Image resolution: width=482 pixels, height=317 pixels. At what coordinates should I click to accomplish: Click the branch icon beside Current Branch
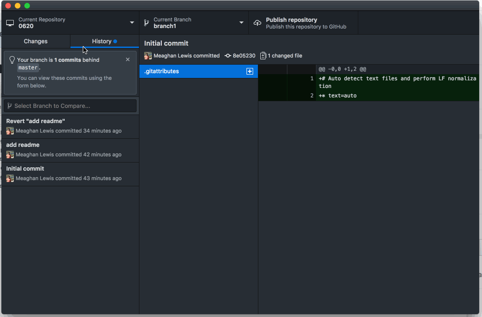pos(147,23)
